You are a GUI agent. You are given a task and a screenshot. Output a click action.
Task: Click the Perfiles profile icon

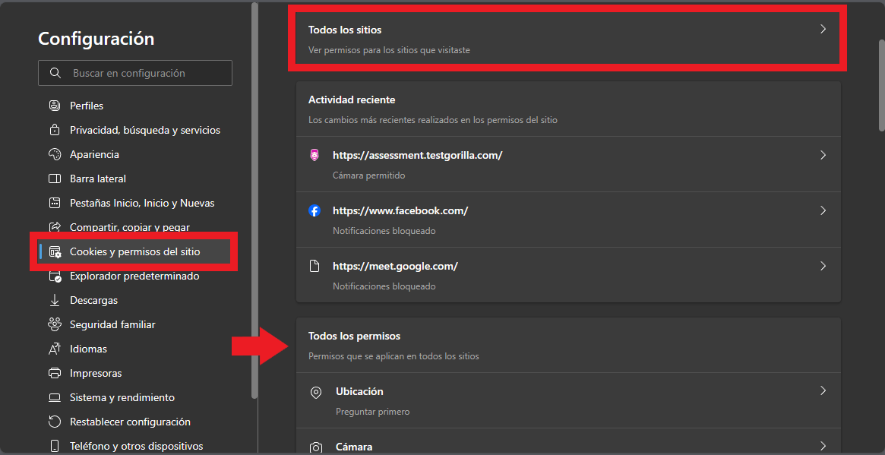[55, 106]
